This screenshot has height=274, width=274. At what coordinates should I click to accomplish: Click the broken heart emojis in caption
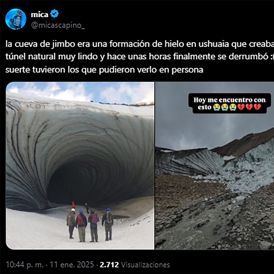[249, 107]
